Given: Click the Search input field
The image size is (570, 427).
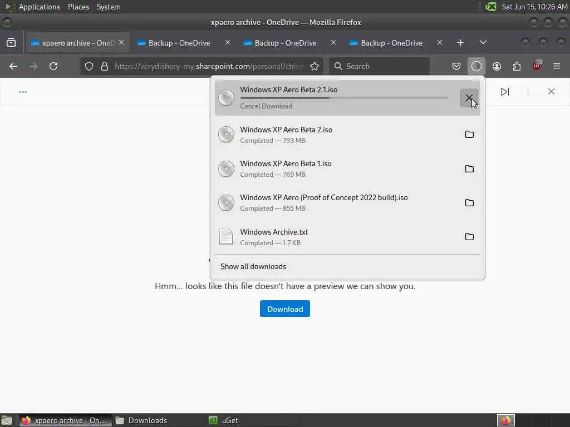Looking at the screenshot, I should (x=379, y=66).
